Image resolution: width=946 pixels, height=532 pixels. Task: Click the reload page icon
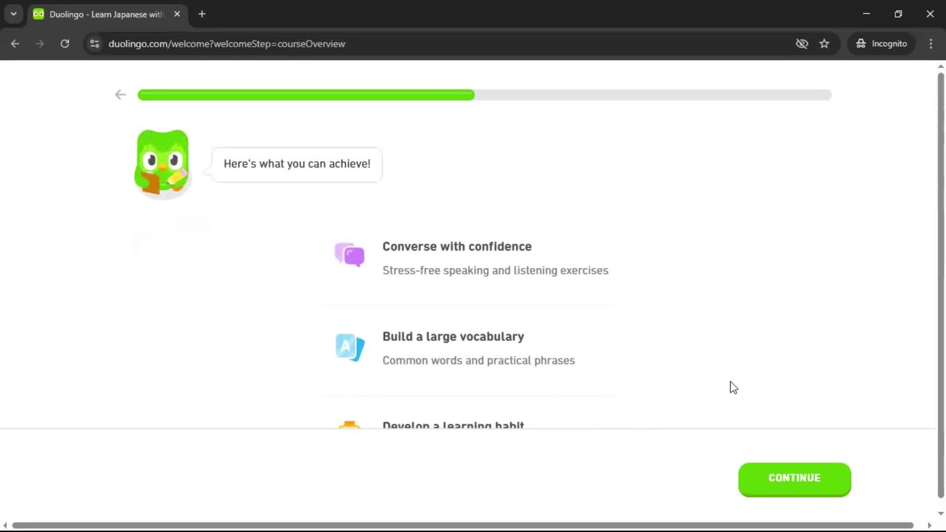click(x=65, y=44)
